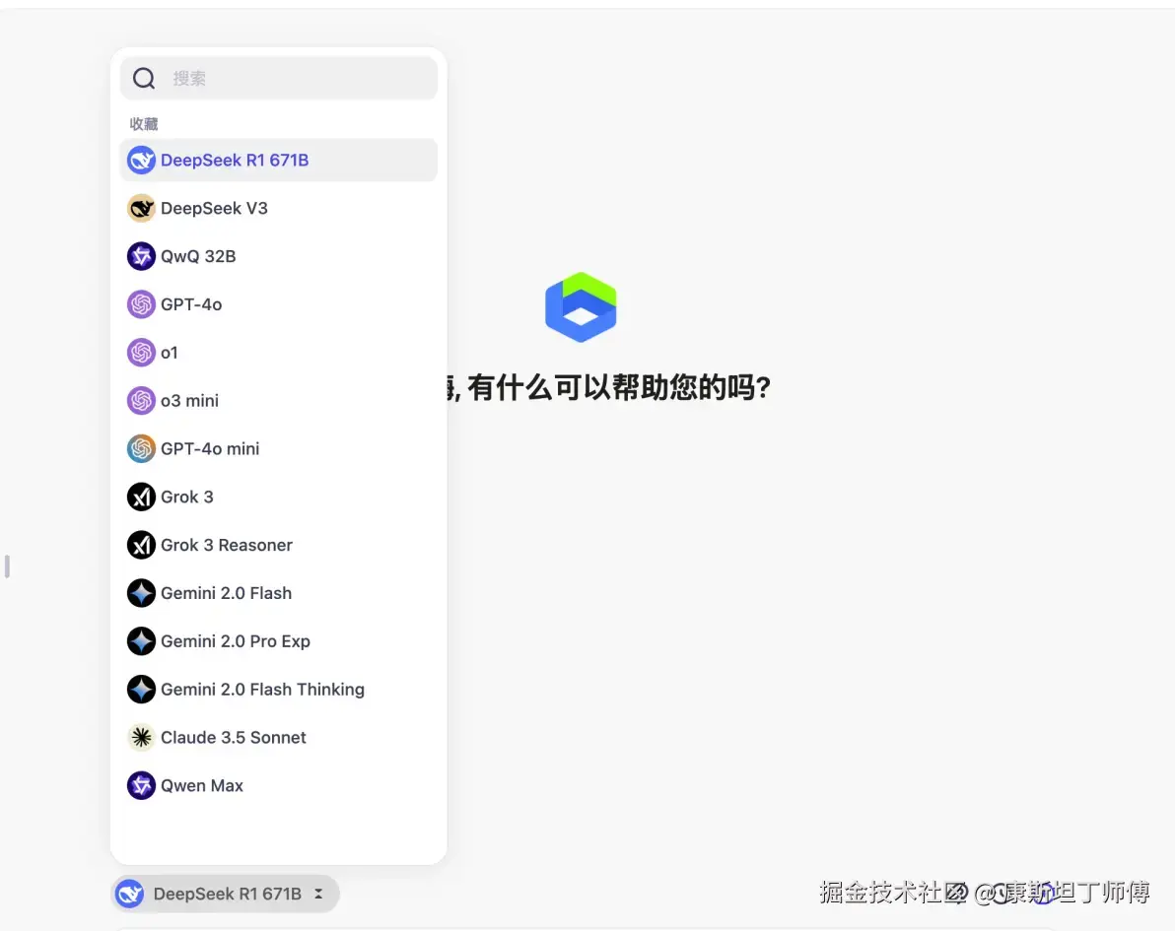
Task: Select the Grok 3 text entry
Action: point(187,497)
